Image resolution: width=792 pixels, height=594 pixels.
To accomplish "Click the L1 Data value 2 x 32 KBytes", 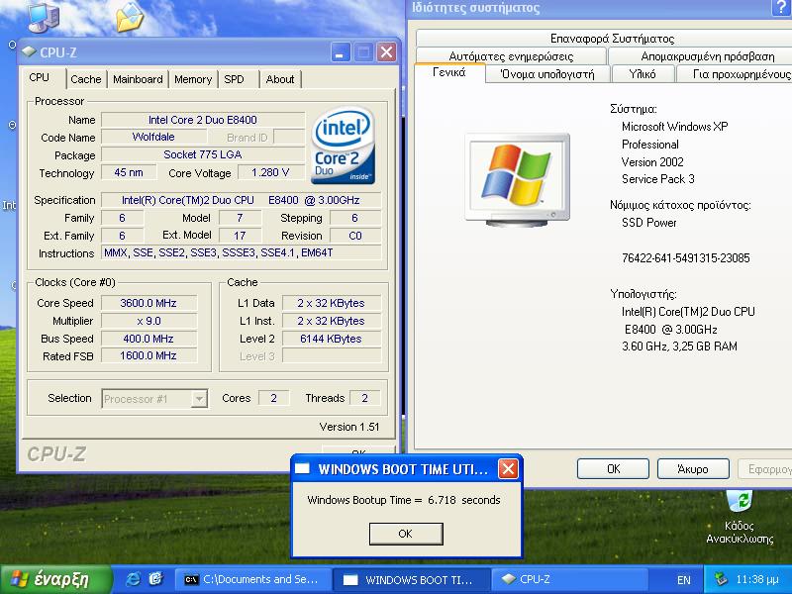I will click(x=332, y=303).
